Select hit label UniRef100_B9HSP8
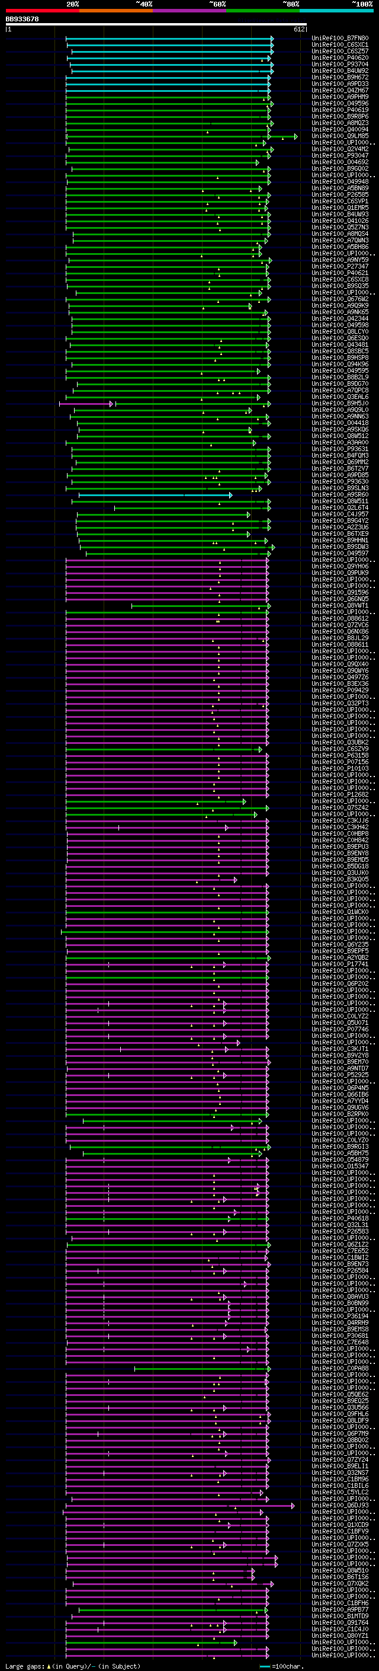 [340, 358]
